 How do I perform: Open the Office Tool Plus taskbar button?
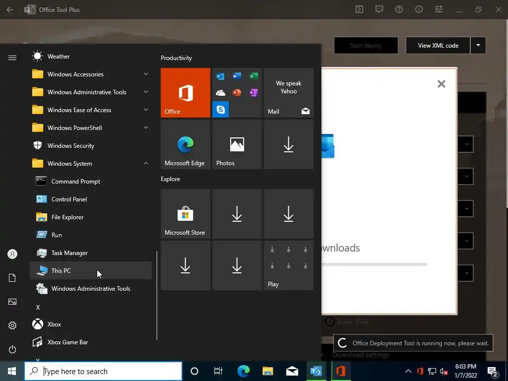(x=316, y=371)
